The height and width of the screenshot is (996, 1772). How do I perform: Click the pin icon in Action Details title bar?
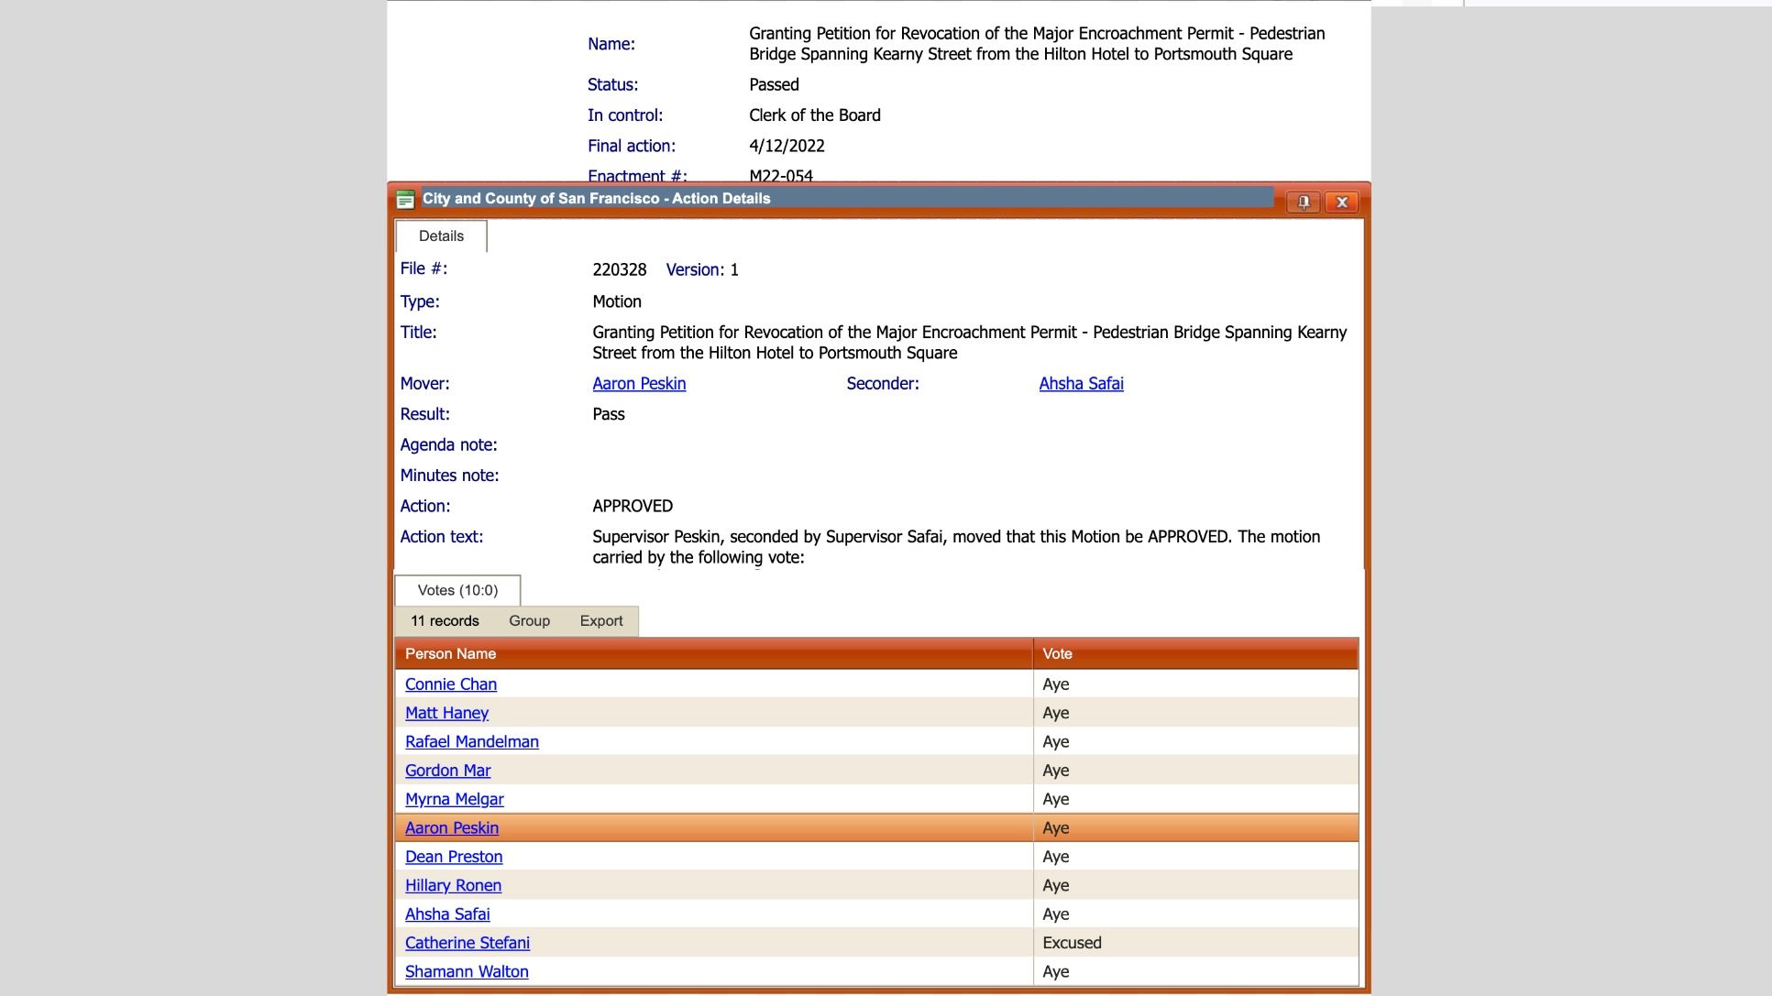tap(1303, 202)
